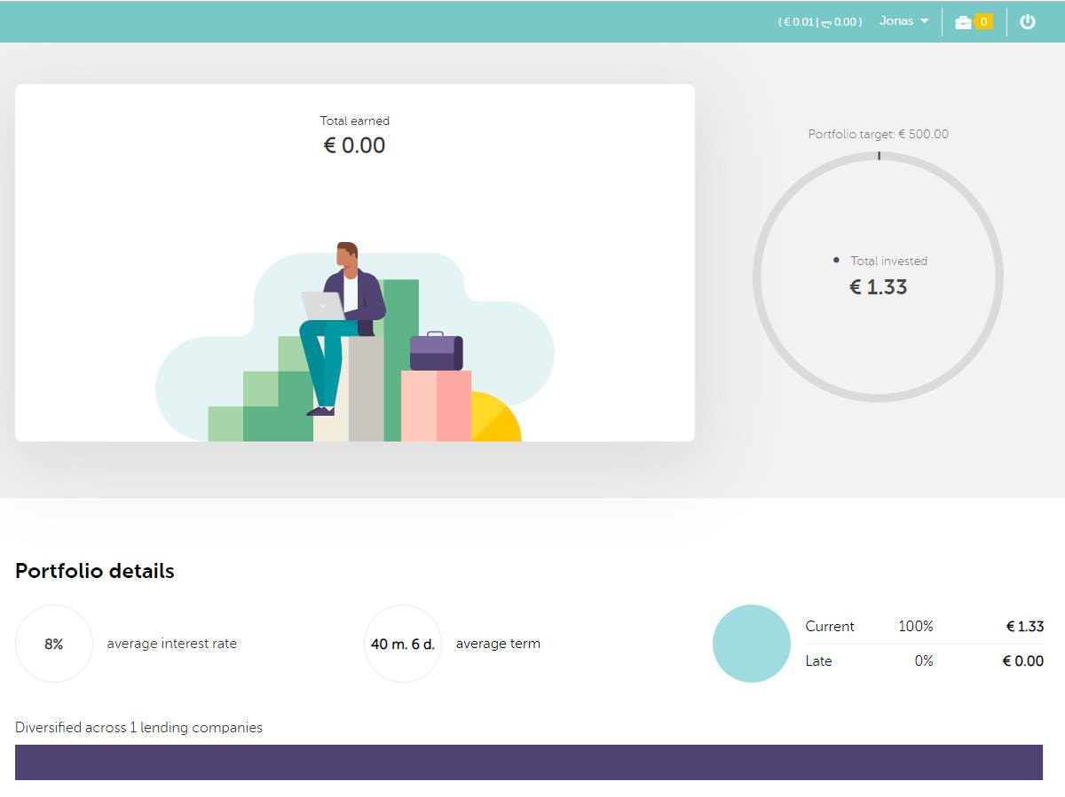Click the laptop in the illustration
Viewport: 1065px width, 797px height.
[x=322, y=306]
